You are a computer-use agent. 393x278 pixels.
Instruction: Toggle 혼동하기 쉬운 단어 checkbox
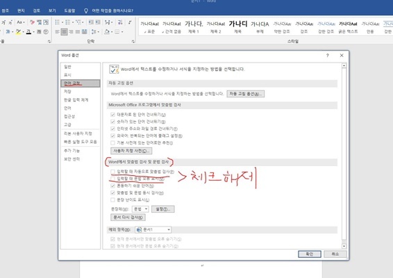(x=112, y=186)
